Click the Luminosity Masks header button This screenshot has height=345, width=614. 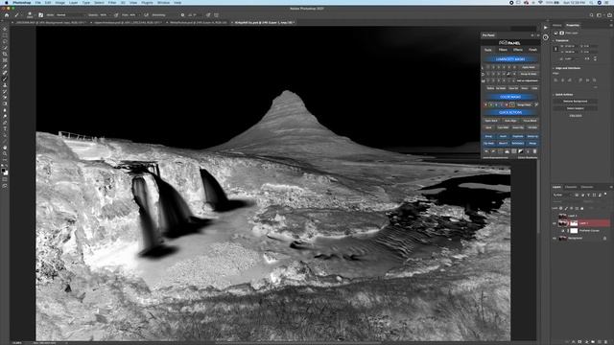coord(510,59)
